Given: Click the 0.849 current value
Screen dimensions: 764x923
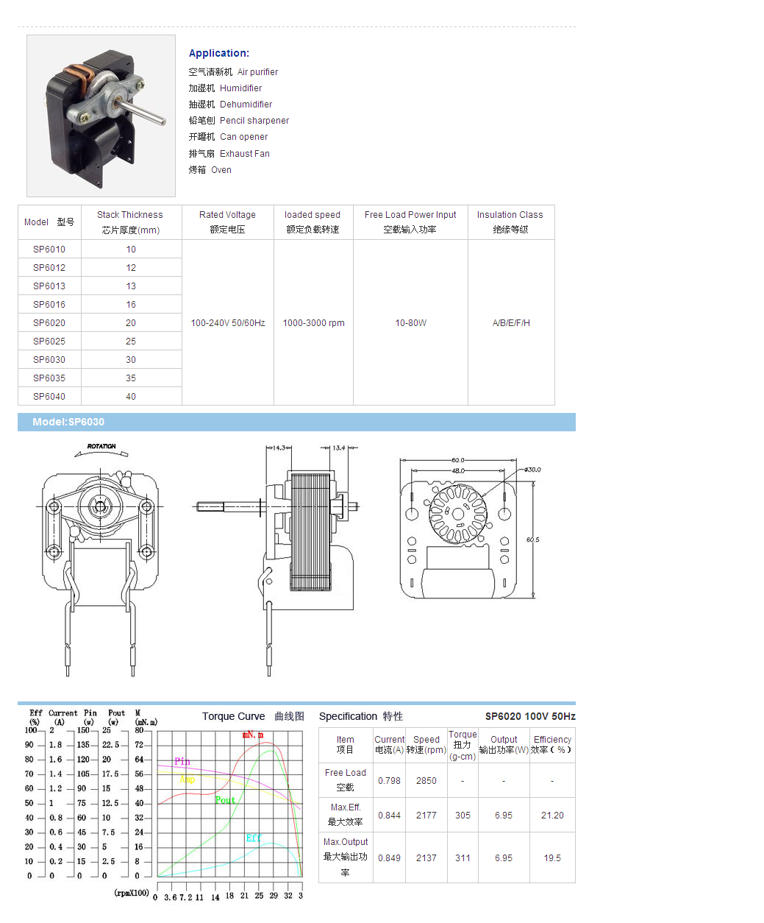Looking at the screenshot, I should (389, 858).
